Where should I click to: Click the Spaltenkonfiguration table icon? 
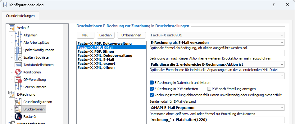[x=18, y=50]
